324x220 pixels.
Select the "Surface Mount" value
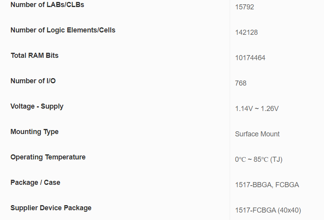click(x=257, y=134)
